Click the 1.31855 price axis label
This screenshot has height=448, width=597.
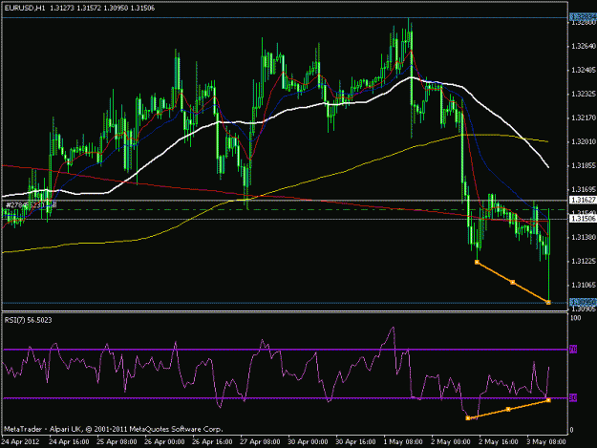coord(584,165)
